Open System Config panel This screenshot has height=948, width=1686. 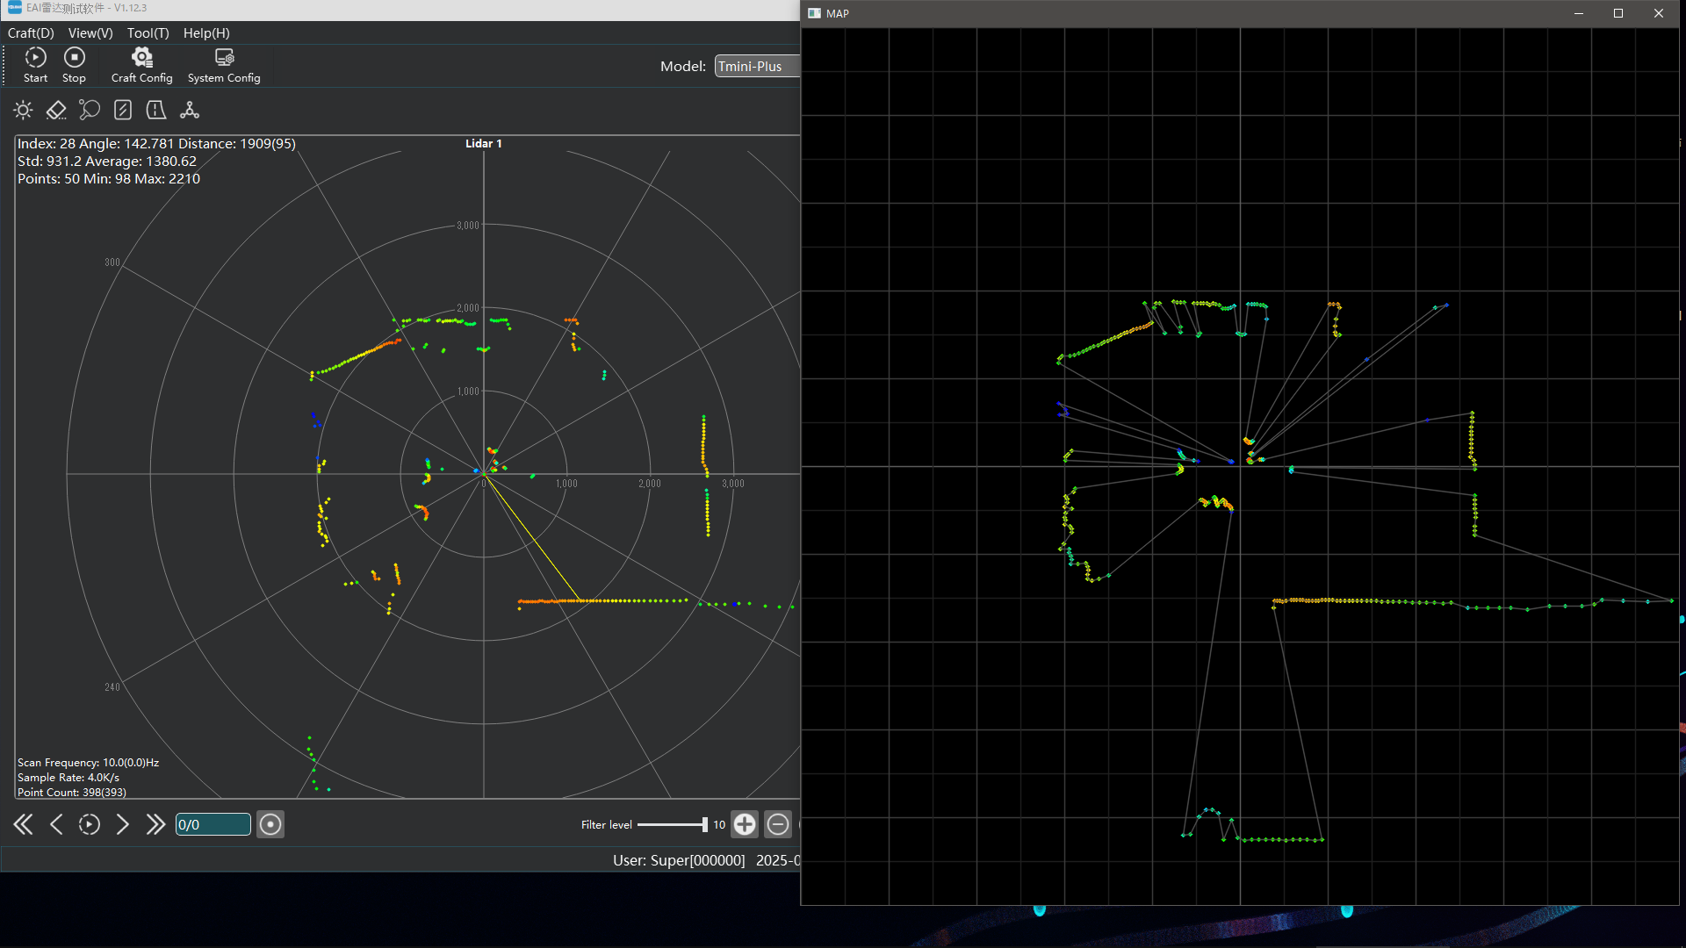224,65
